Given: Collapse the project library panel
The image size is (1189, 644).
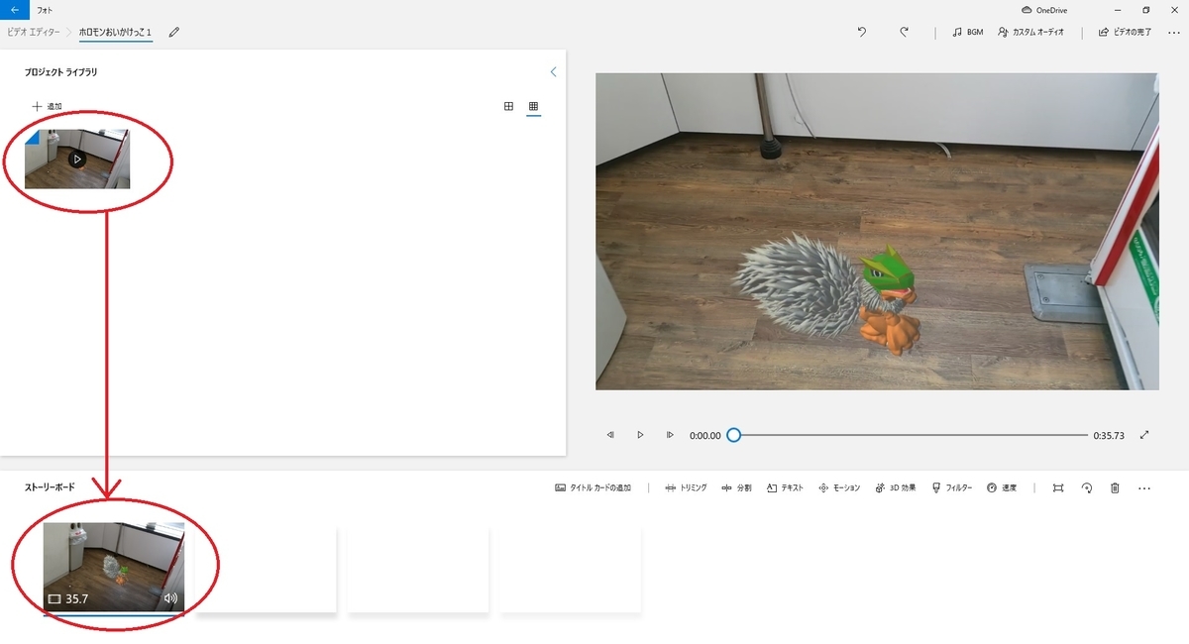Looking at the screenshot, I should point(553,72).
